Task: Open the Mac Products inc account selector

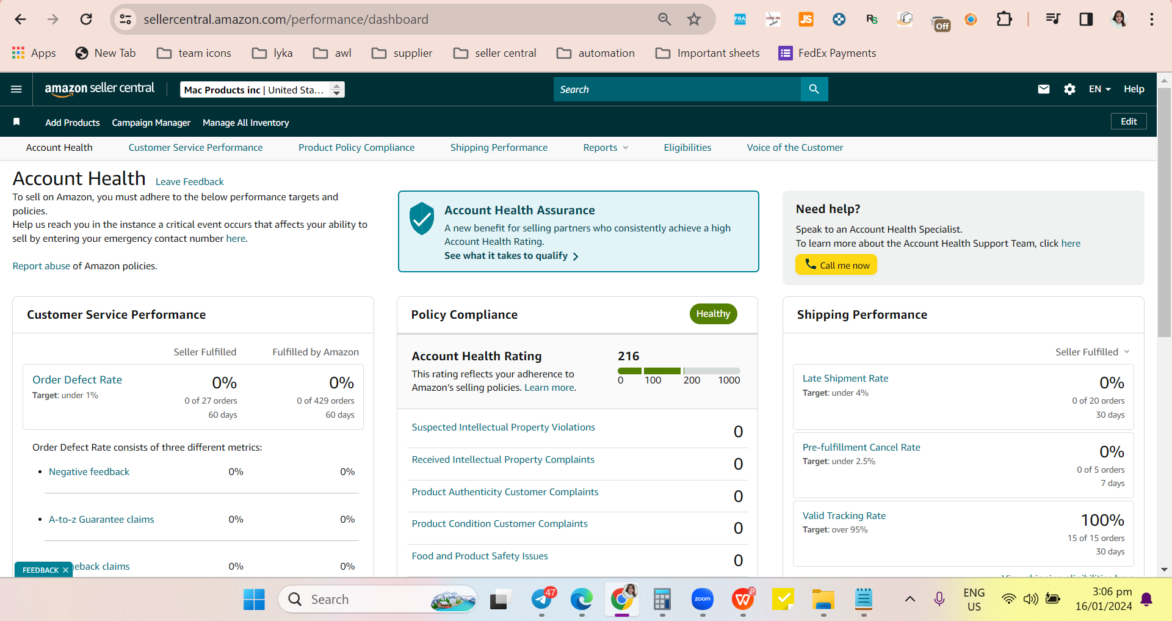Action: coord(262,90)
